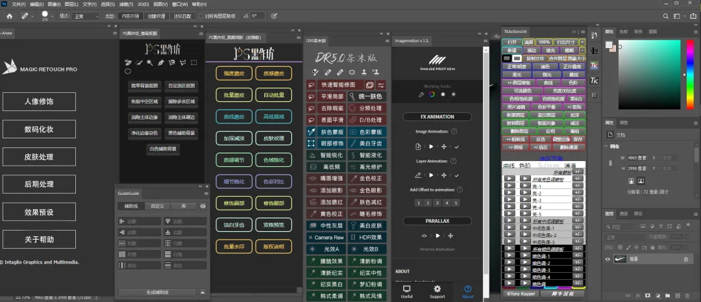The height and width of the screenshot is (302, 701).
Task: Click the colored TK icon in side dock
Action: click(594, 66)
